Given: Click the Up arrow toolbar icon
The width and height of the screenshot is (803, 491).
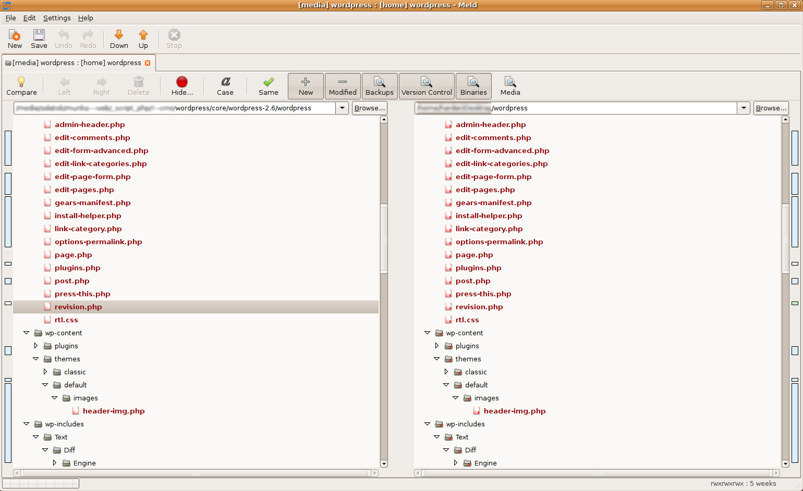Looking at the screenshot, I should tap(143, 35).
